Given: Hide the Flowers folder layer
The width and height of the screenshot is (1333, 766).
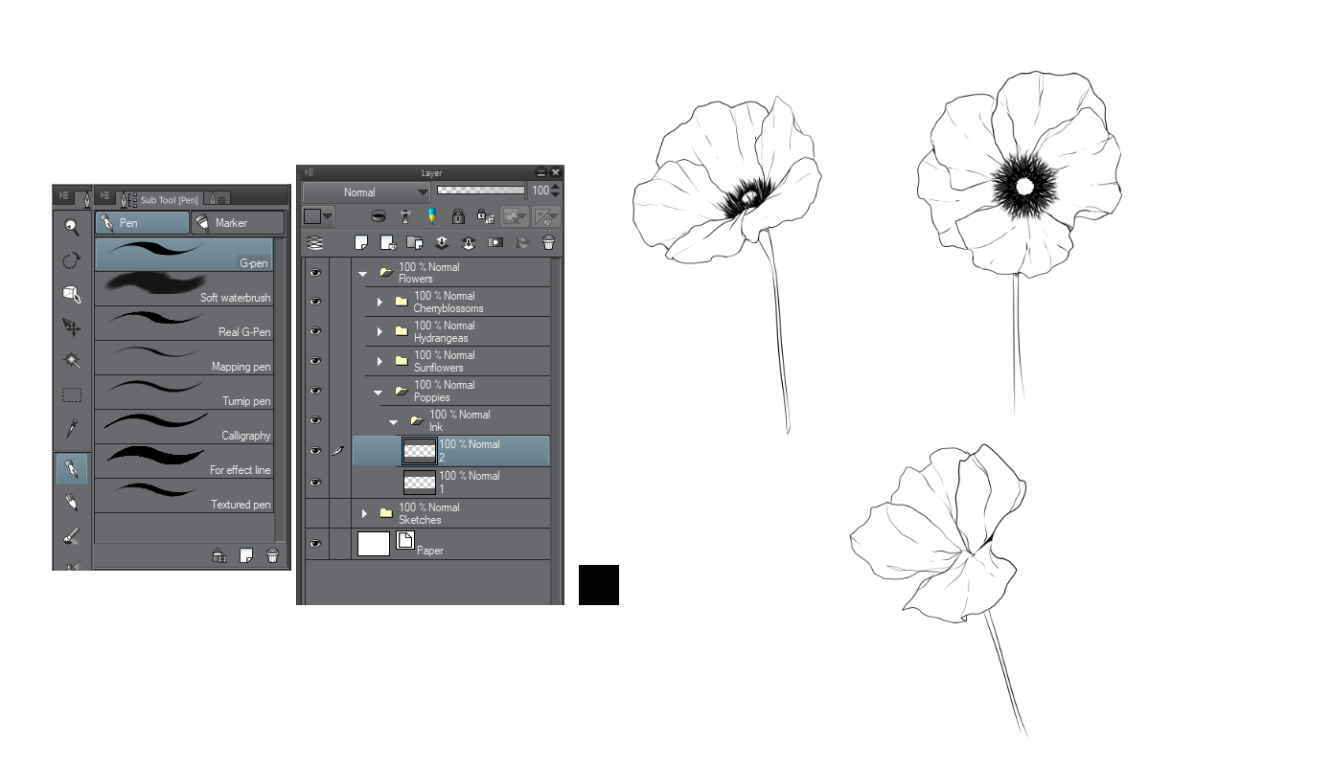Looking at the screenshot, I should [316, 272].
